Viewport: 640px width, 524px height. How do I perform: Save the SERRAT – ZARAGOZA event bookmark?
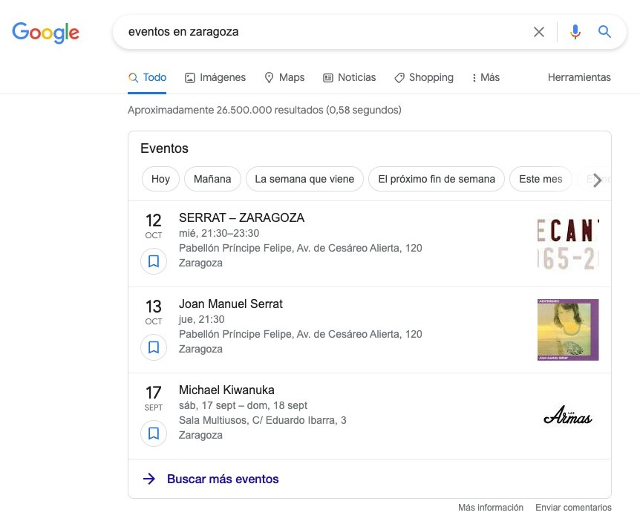[154, 261]
